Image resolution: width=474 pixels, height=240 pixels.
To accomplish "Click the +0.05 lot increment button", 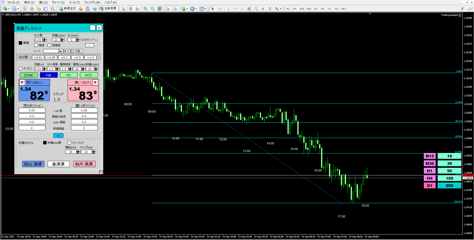I will coord(51,57).
